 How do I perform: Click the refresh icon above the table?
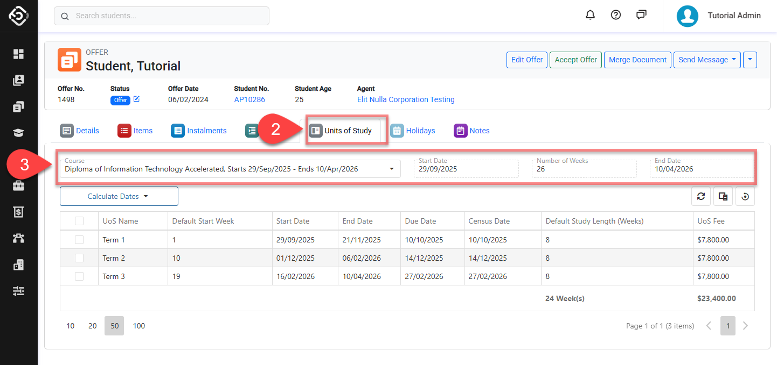tap(701, 197)
